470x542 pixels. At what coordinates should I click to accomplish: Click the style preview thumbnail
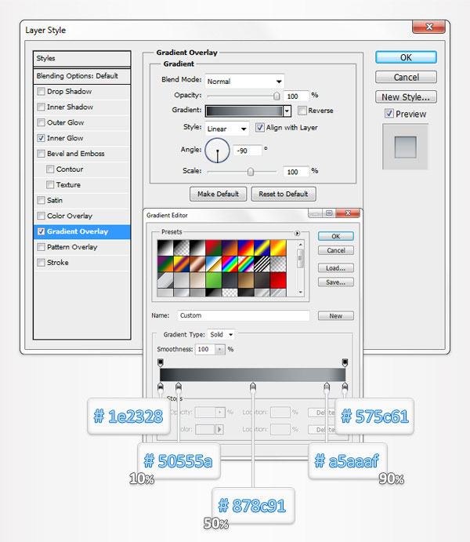coord(406,147)
